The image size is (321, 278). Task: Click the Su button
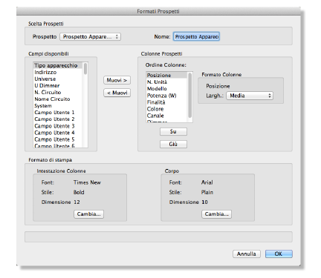pyautogui.click(x=173, y=131)
